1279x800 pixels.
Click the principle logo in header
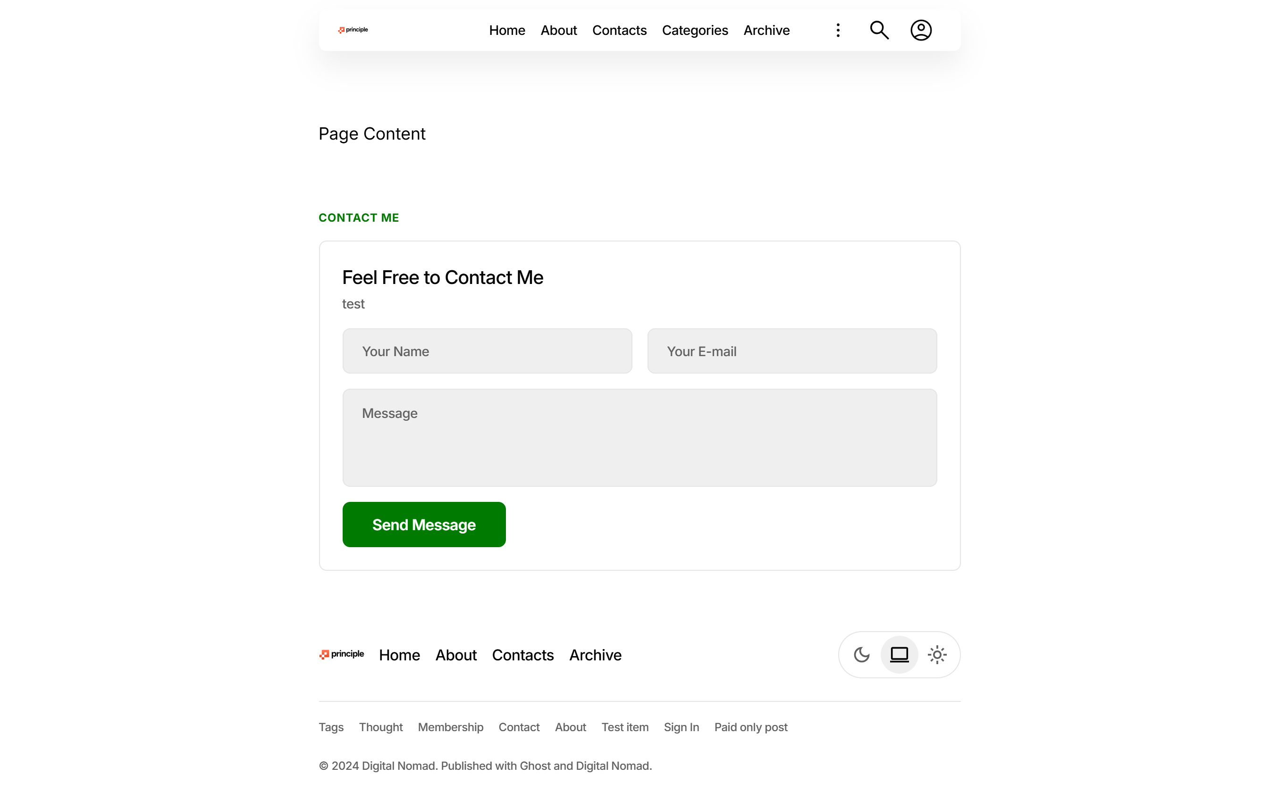click(x=353, y=30)
